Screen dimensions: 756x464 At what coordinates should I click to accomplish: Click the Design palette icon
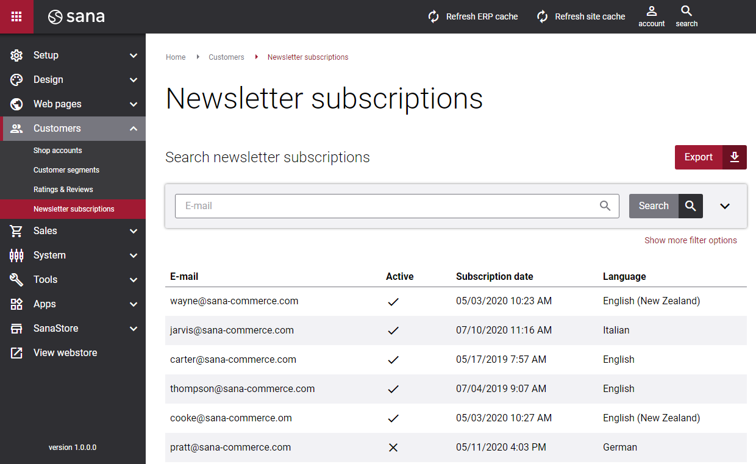pos(16,80)
